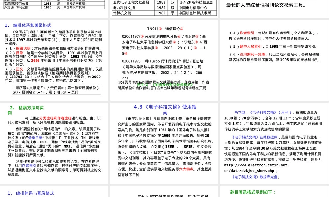Click the blue text 《电子科技文摘》数据库光盘
The width and height of the screenshot is (329, 197).
click(x=255, y=177)
